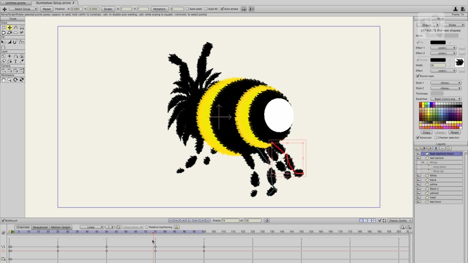Viewport: 468px width, 263px height.
Task: Open the Styles dropdown
Action: 453,25
